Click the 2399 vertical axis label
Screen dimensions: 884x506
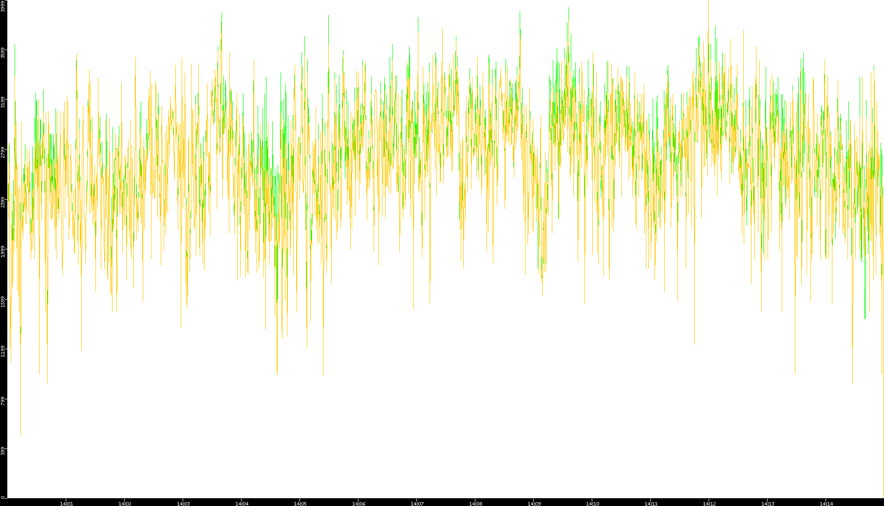[3, 202]
